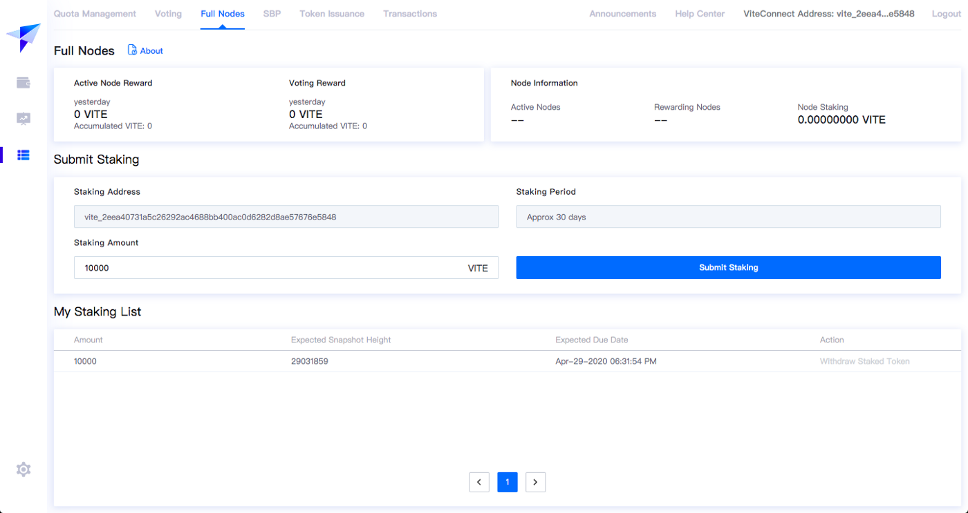Click the Expected Snapshot Height column header
The image size is (968, 513).
pyautogui.click(x=341, y=340)
